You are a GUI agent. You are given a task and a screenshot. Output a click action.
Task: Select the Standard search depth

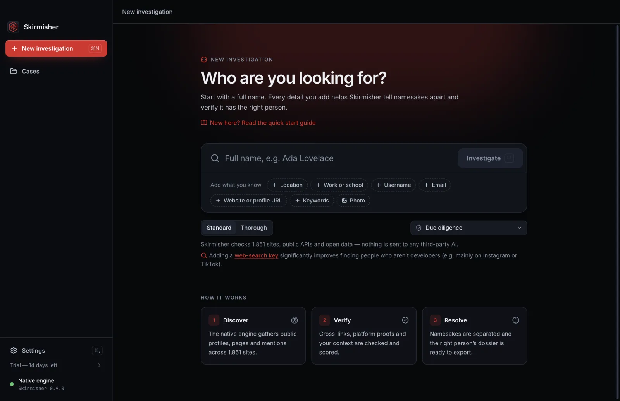pos(219,228)
